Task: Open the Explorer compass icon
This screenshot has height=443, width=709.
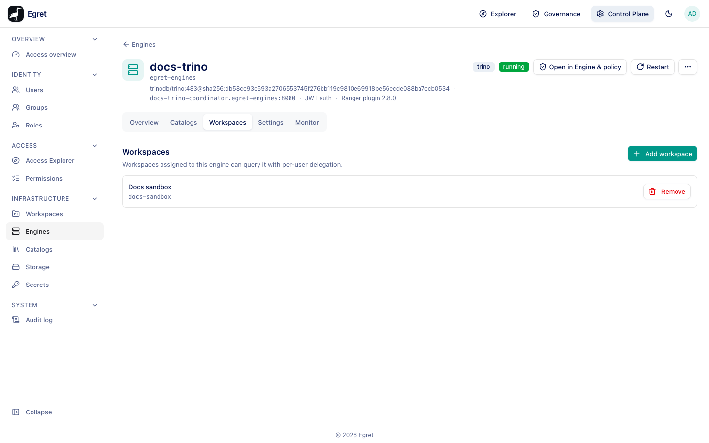Action: (483, 14)
